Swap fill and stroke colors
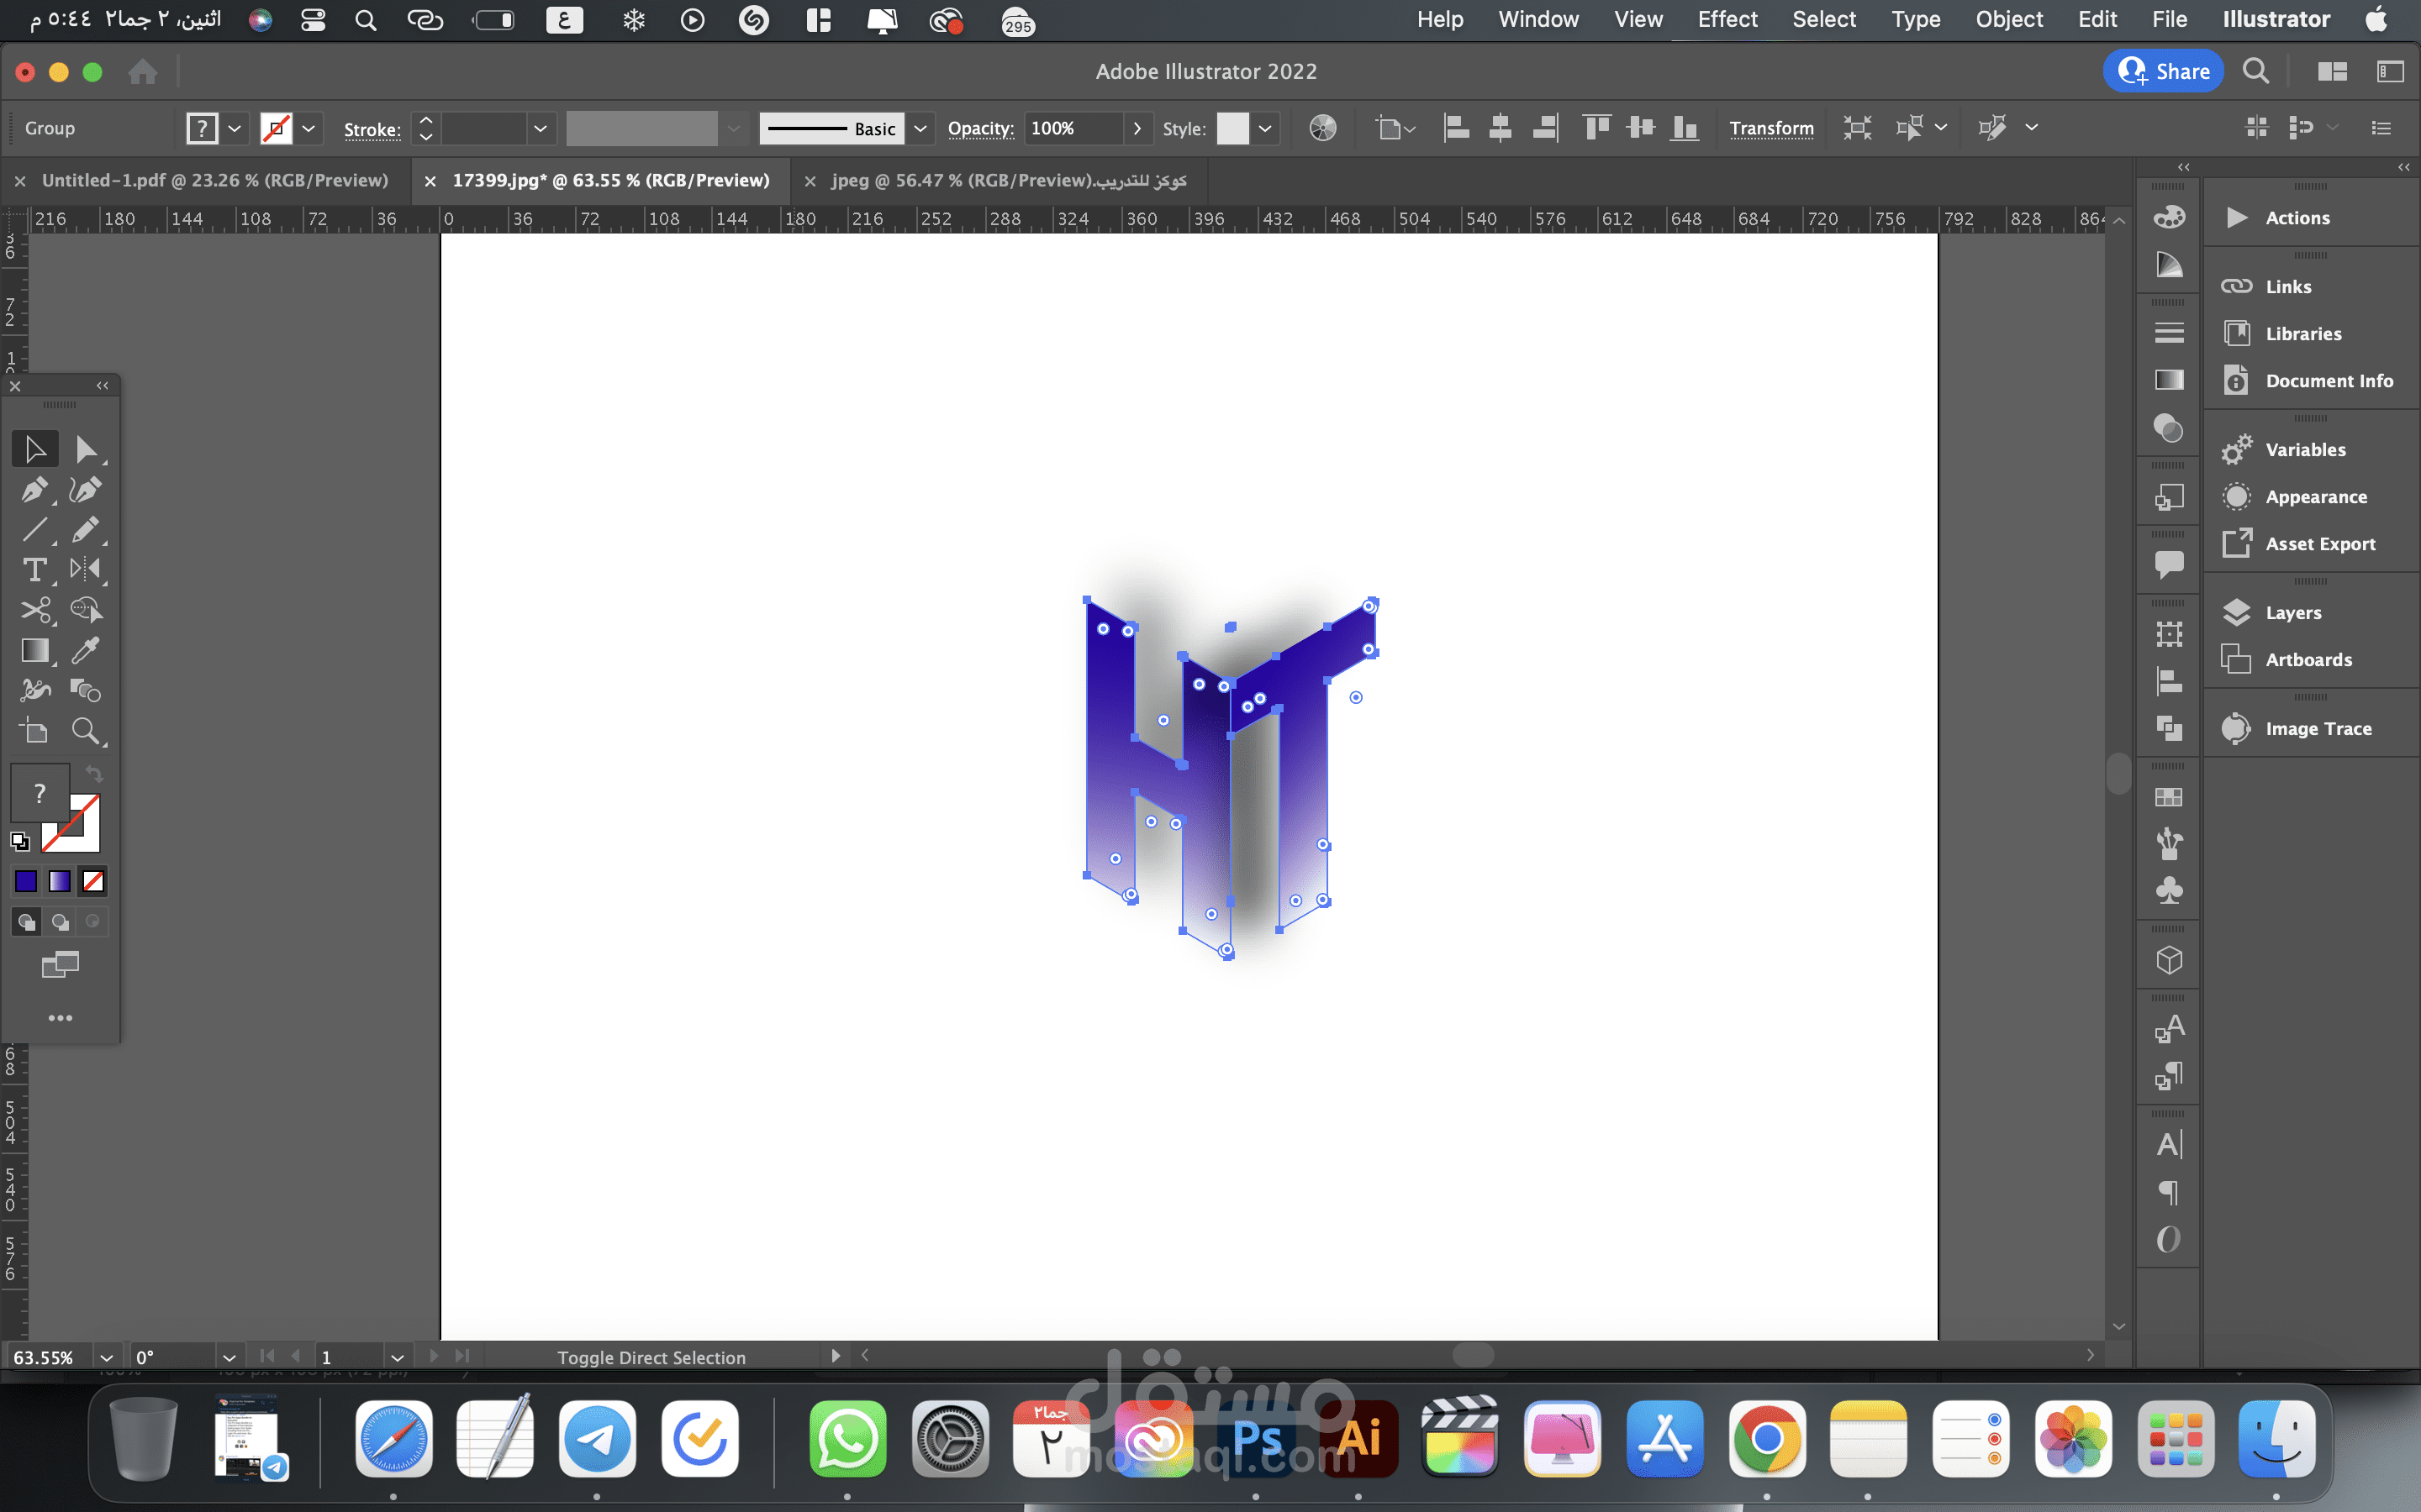This screenshot has height=1512, width=2421. pos(94,773)
